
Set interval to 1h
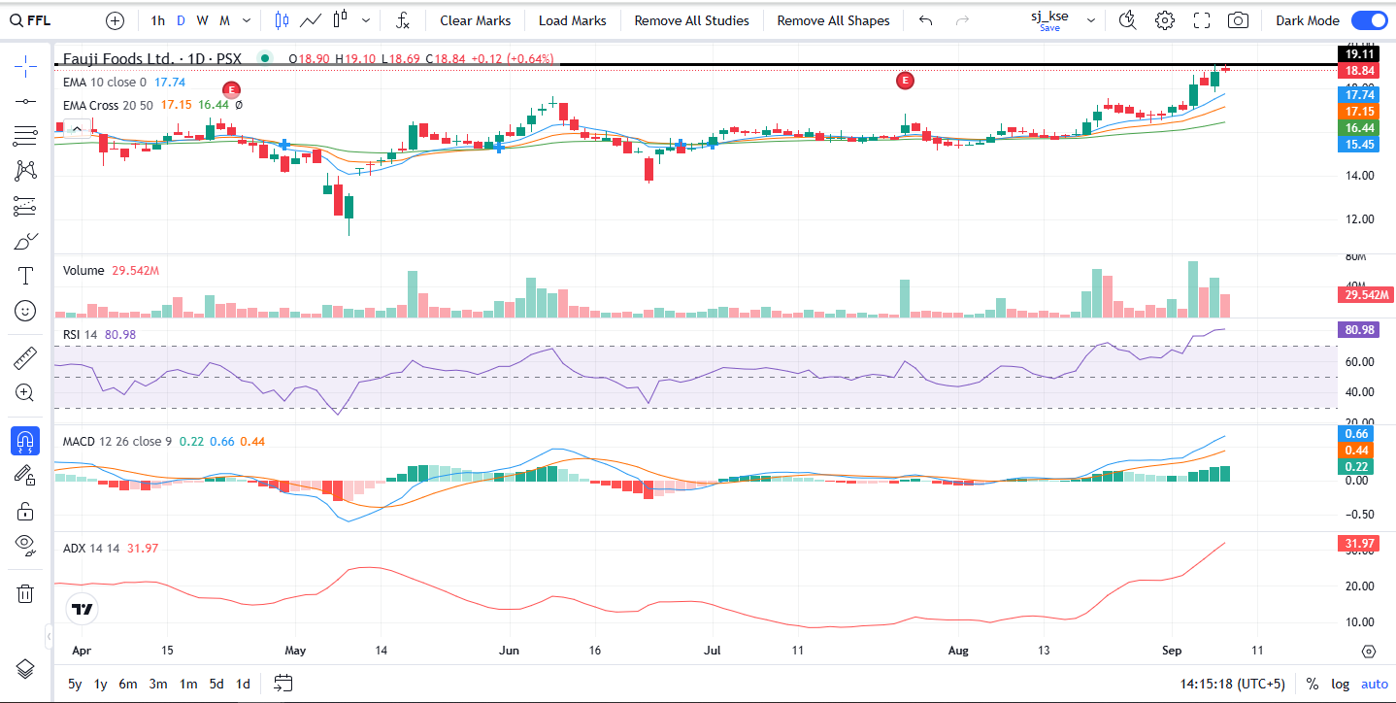point(157,20)
